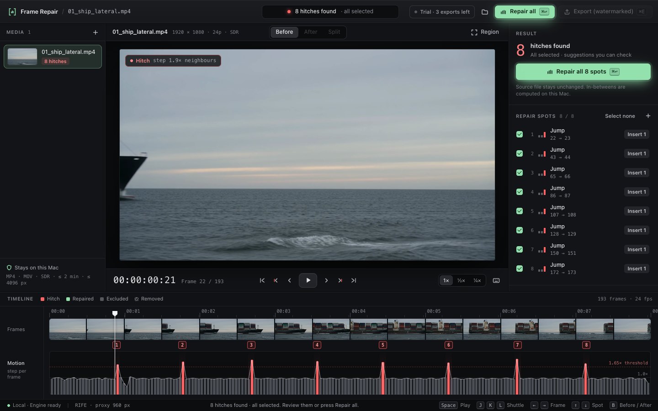Image resolution: width=658 pixels, height=411 pixels.
Task: Click Export (watermarked) button
Action: coord(605,12)
